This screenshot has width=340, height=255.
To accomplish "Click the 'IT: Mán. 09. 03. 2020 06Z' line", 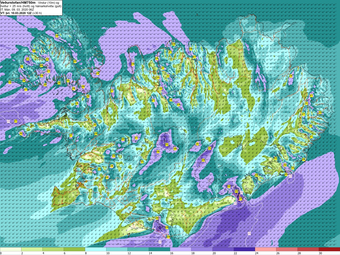I will [x=17, y=9].
